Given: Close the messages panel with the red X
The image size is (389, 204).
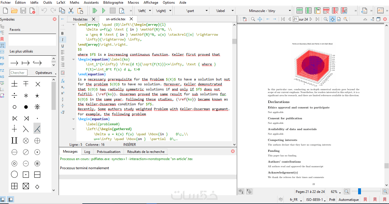Looking at the screenshot, I should 233,151.
